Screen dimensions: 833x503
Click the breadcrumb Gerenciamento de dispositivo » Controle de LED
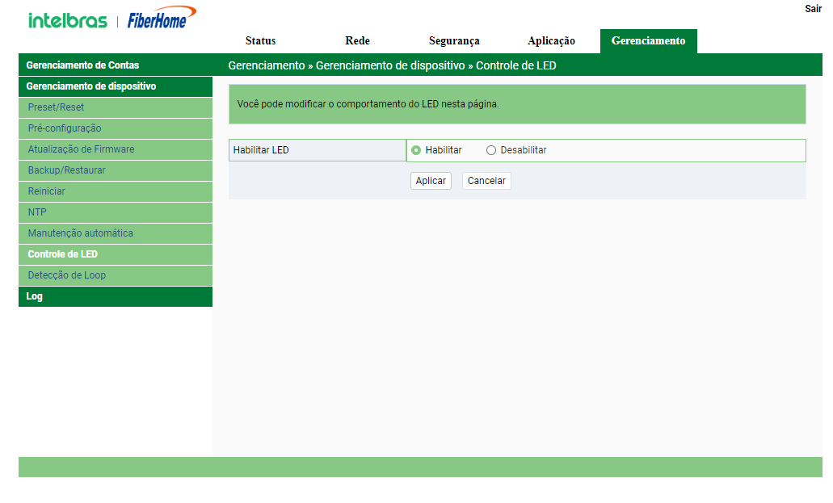[x=435, y=66]
